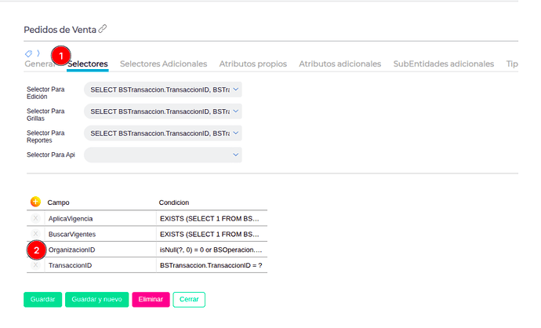Select the AplicaVigencia campo cell
The height and width of the screenshot is (328, 541).
100,219
